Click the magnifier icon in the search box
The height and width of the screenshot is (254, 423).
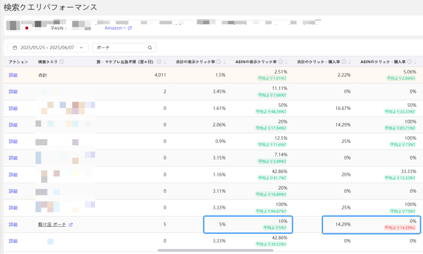click(150, 48)
